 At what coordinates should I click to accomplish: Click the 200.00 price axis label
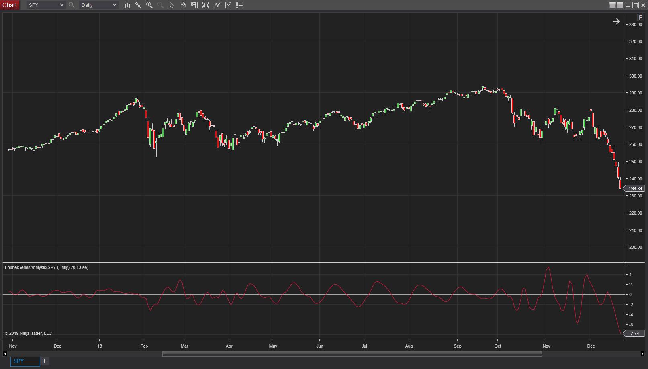(x=636, y=247)
